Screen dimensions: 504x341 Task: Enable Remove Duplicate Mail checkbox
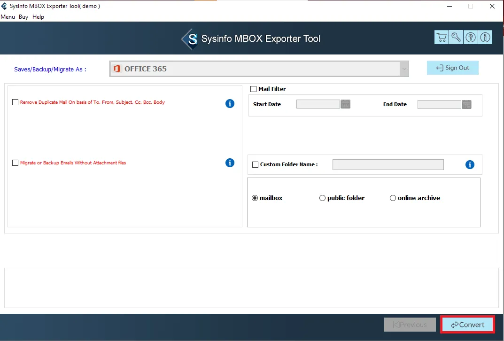point(15,102)
